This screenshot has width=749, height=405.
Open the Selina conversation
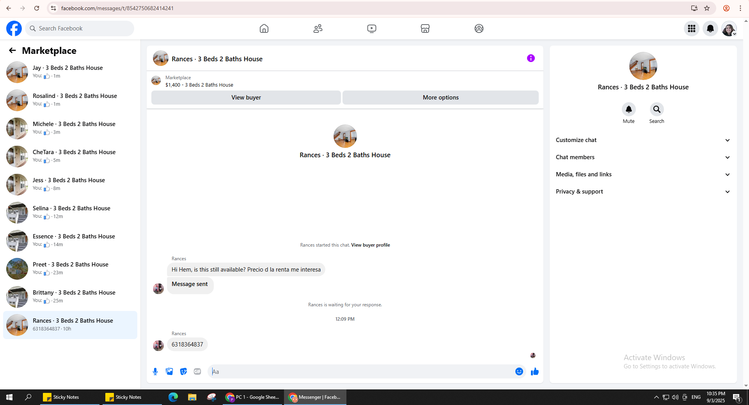tap(70, 213)
